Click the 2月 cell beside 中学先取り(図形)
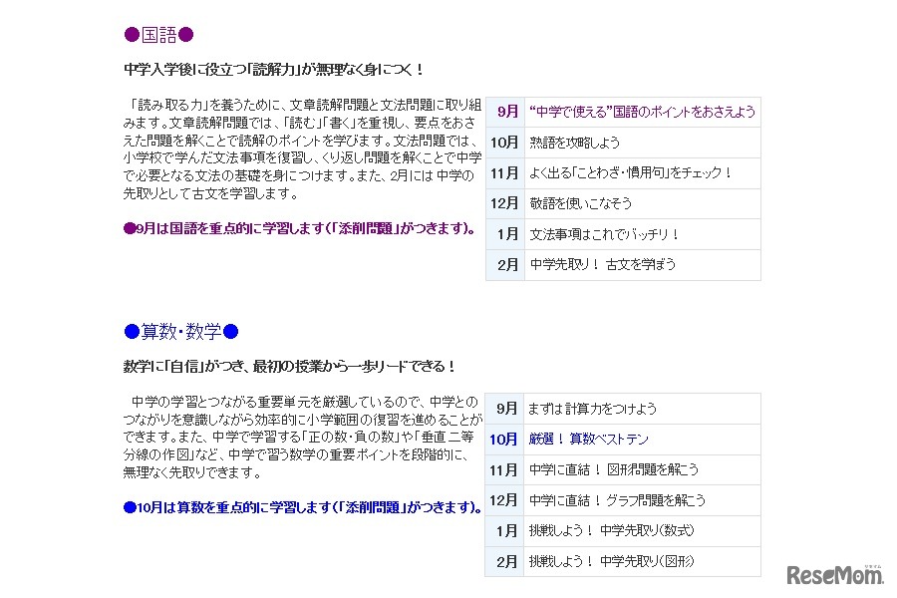Screen dimensions: 897x598 (x=504, y=561)
